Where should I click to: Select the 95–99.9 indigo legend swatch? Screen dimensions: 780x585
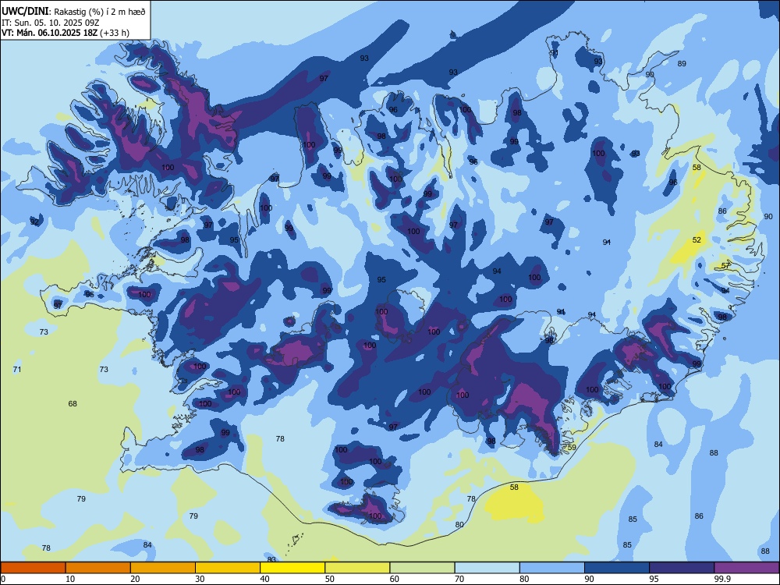click(x=682, y=568)
